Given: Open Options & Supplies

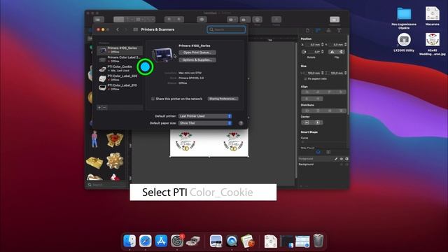Looking at the screenshot, I should point(197,60).
